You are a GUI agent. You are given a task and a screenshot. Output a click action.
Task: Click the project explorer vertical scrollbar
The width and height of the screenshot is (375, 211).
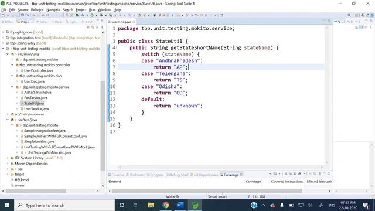(x=103, y=125)
